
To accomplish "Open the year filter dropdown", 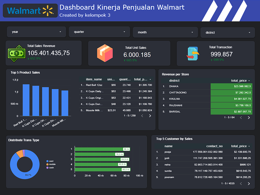I will [37, 32].
